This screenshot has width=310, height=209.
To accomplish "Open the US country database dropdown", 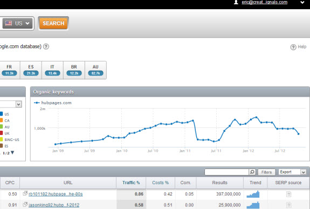I will click(x=17, y=23).
